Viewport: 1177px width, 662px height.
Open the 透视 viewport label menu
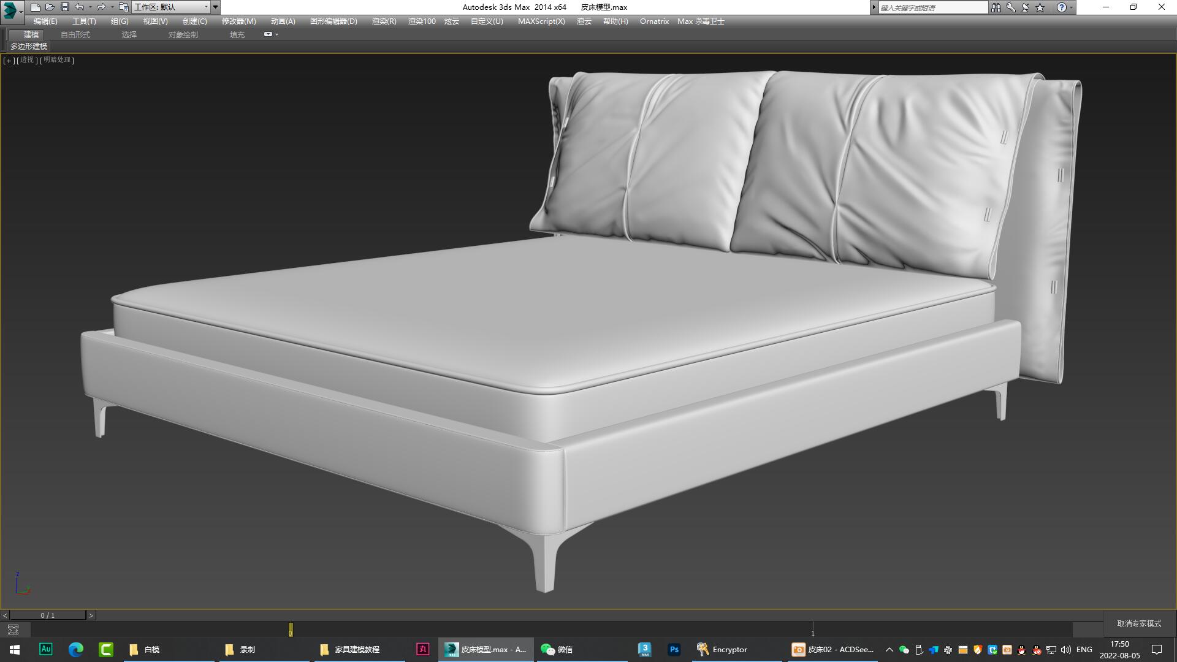tap(26, 60)
